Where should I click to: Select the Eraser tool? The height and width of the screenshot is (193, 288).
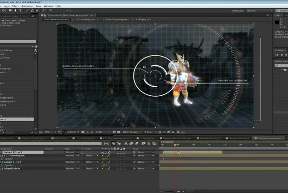pos(37,11)
